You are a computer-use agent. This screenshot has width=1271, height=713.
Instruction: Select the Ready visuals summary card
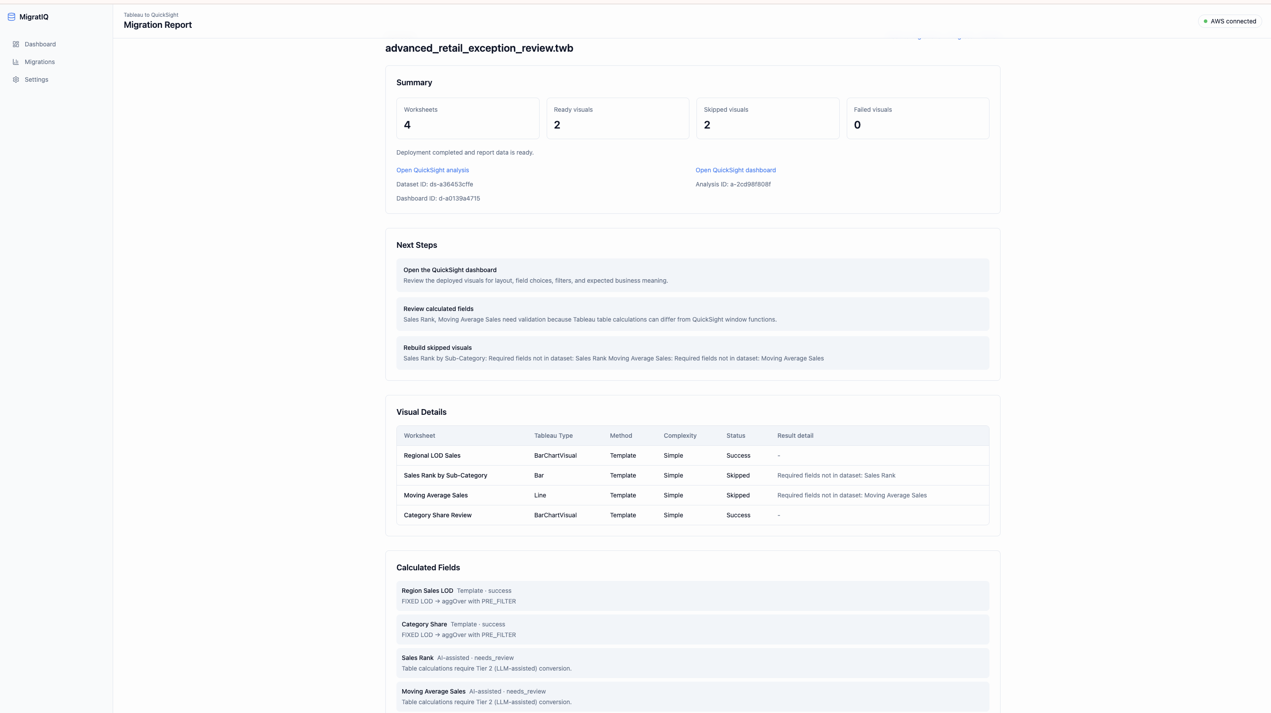pos(618,118)
